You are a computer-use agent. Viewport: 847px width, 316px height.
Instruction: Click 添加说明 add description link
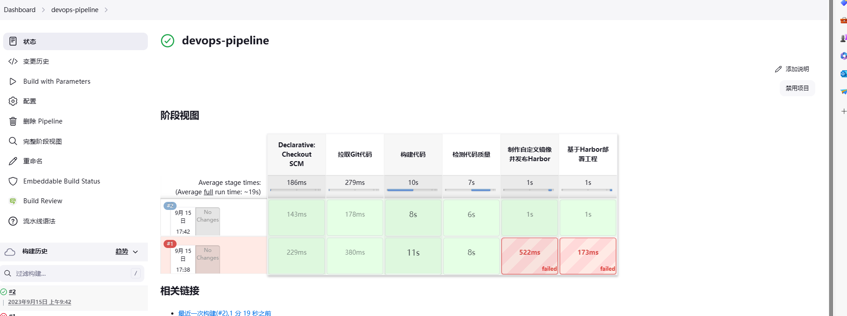pos(792,69)
